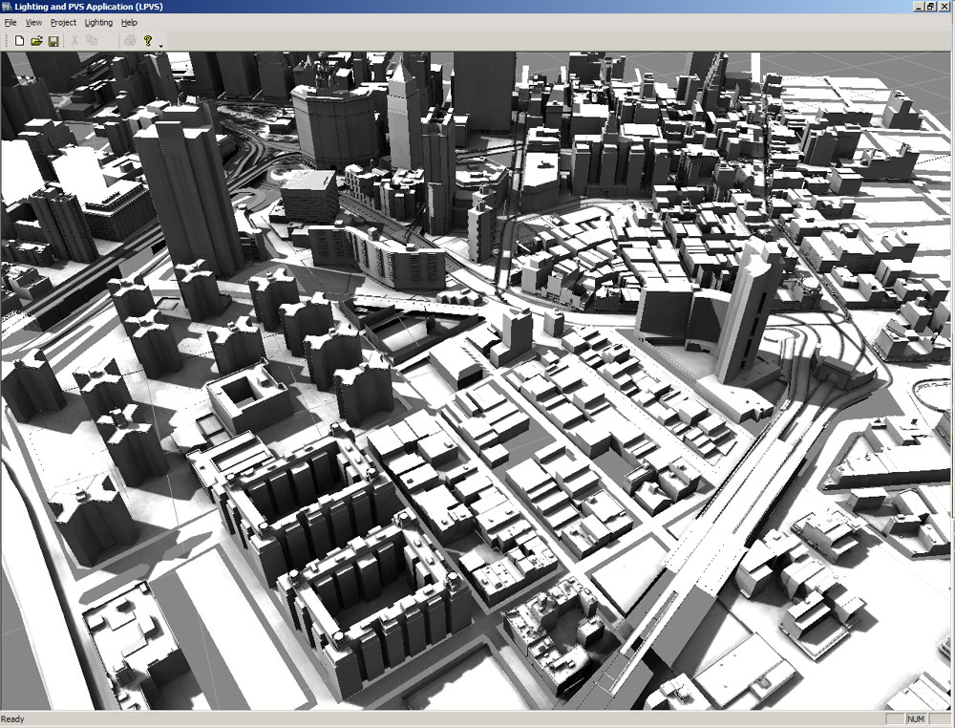Click the NUM indicator in the status bar
The width and height of the screenshot is (955, 728).
(916, 719)
